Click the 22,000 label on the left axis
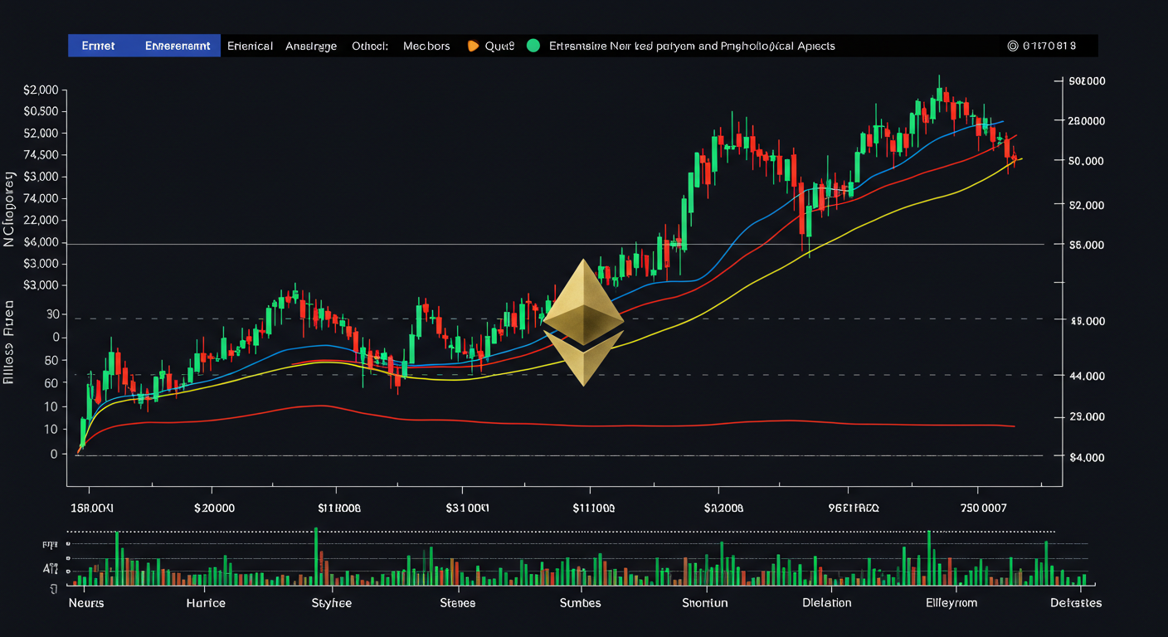Viewport: 1168px width, 637px height. 40,220
